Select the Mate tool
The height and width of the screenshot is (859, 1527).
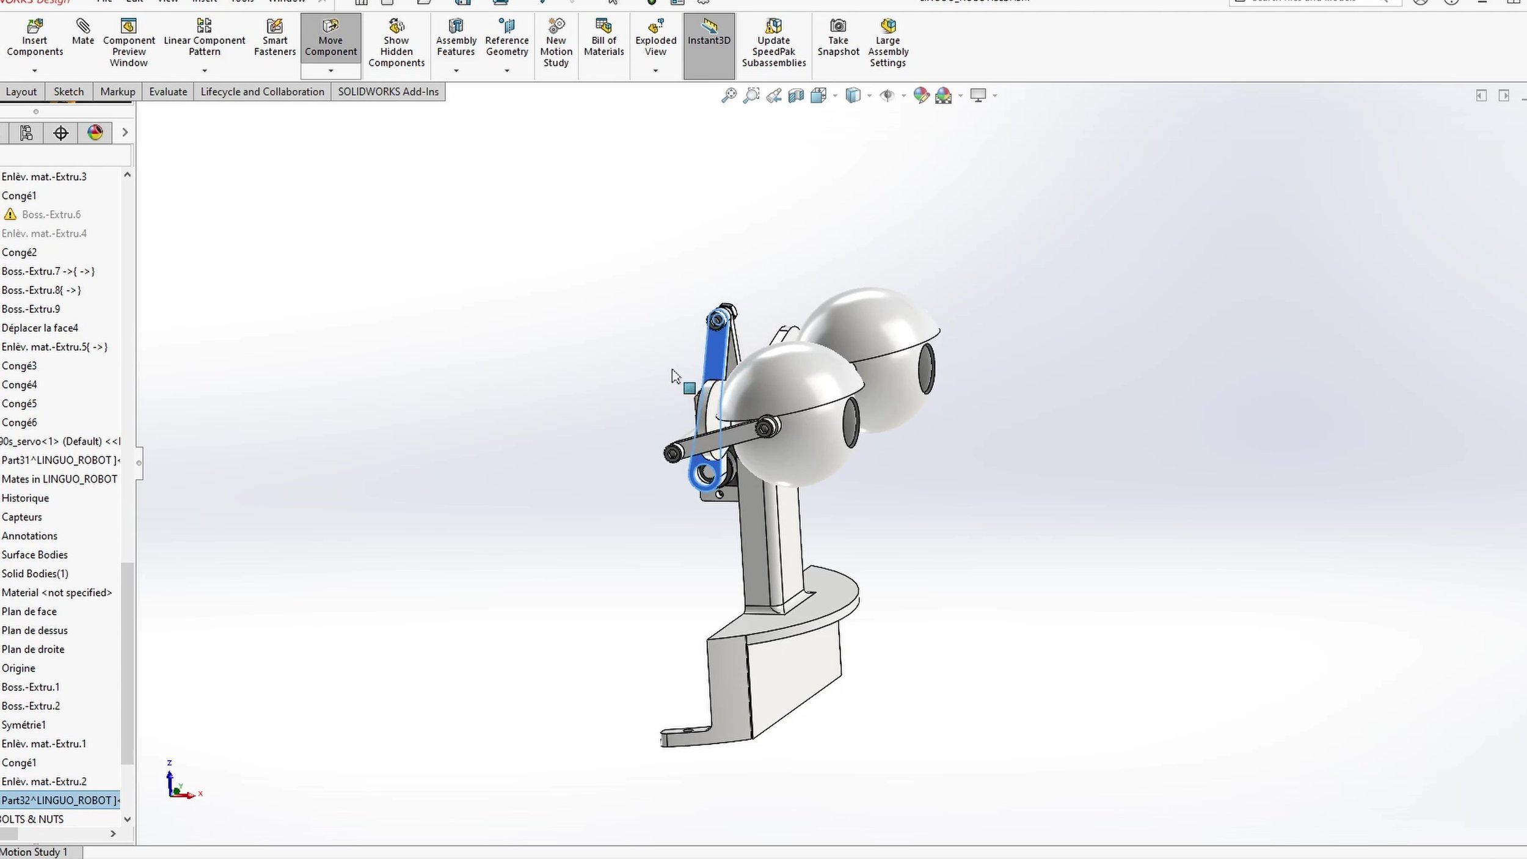click(x=82, y=32)
